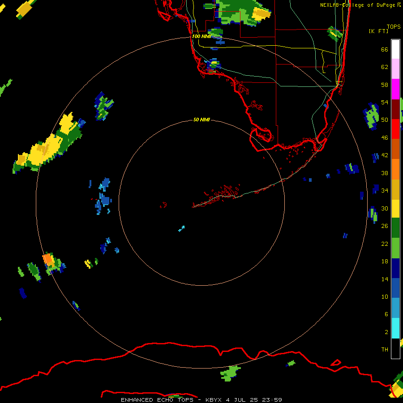Viewport: 403px width, 403px height.
Task: Click the 46 value on the legend
Action: pos(385,138)
